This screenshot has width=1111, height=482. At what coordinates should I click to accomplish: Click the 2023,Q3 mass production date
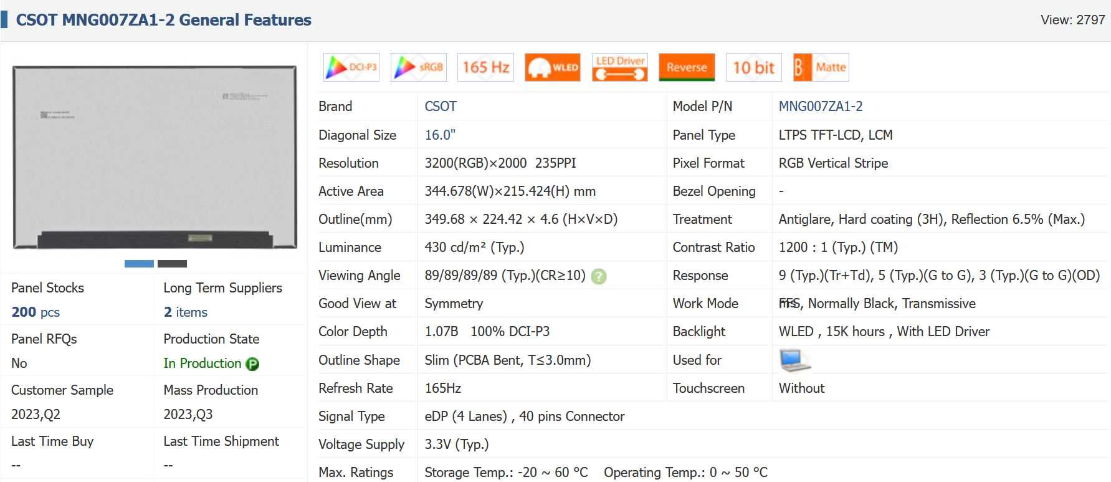click(x=188, y=415)
